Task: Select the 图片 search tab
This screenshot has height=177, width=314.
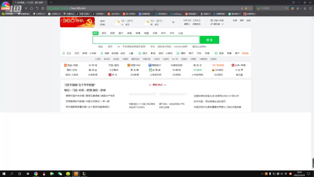Action: click(121, 33)
